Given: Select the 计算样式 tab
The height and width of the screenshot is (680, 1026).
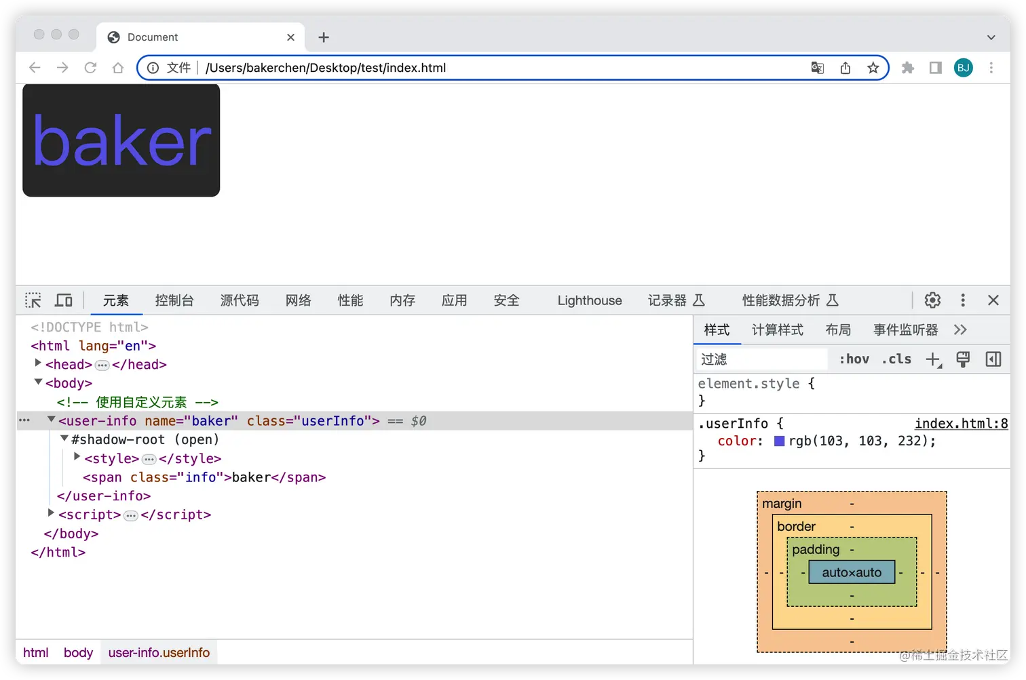Looking at the screenshot, I should pyautogui.click(x=778, y=330).
